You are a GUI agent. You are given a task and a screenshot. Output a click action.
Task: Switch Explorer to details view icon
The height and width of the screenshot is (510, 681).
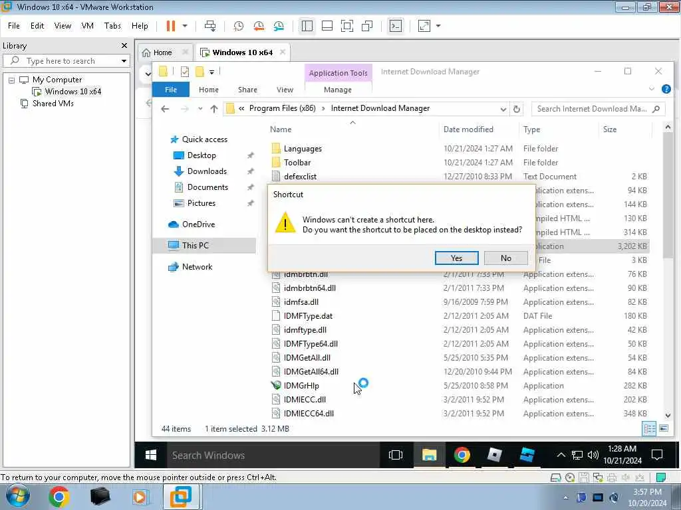pos(649,429)
